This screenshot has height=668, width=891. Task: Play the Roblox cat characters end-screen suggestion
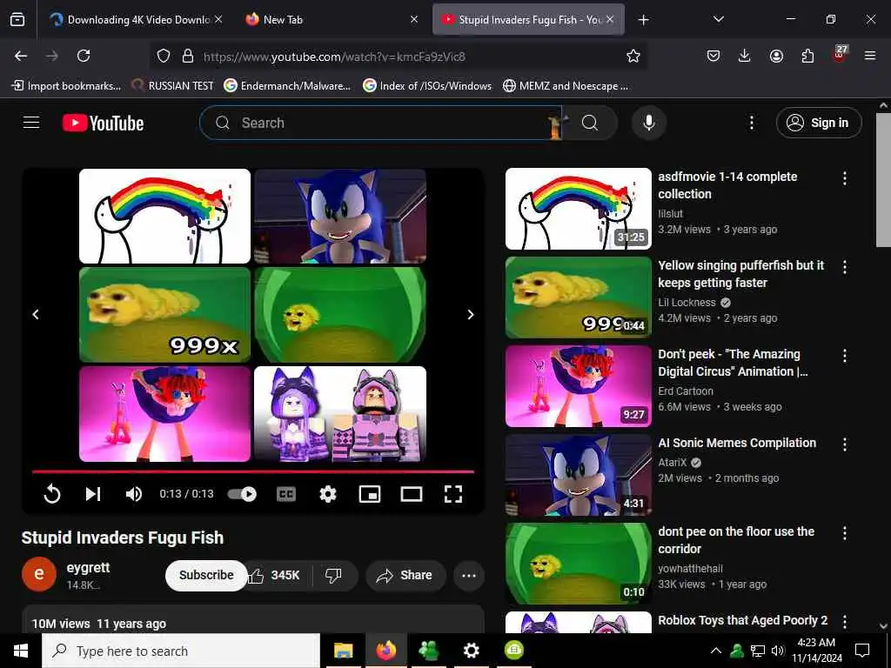coord(340,414)
